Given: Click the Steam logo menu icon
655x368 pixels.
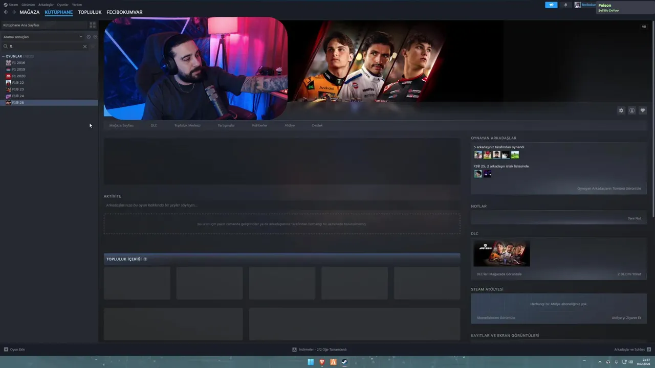Looking at the screenshot, I should coord(6,5).
